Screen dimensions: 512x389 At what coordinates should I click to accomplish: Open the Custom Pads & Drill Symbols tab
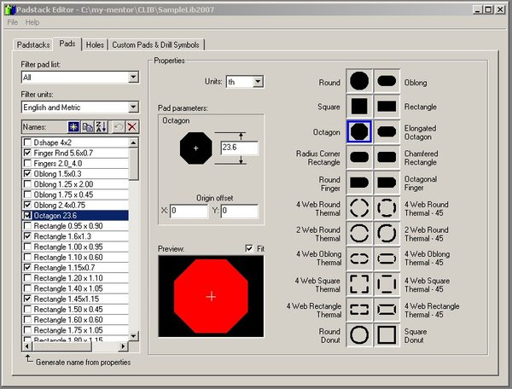[156, 44]
